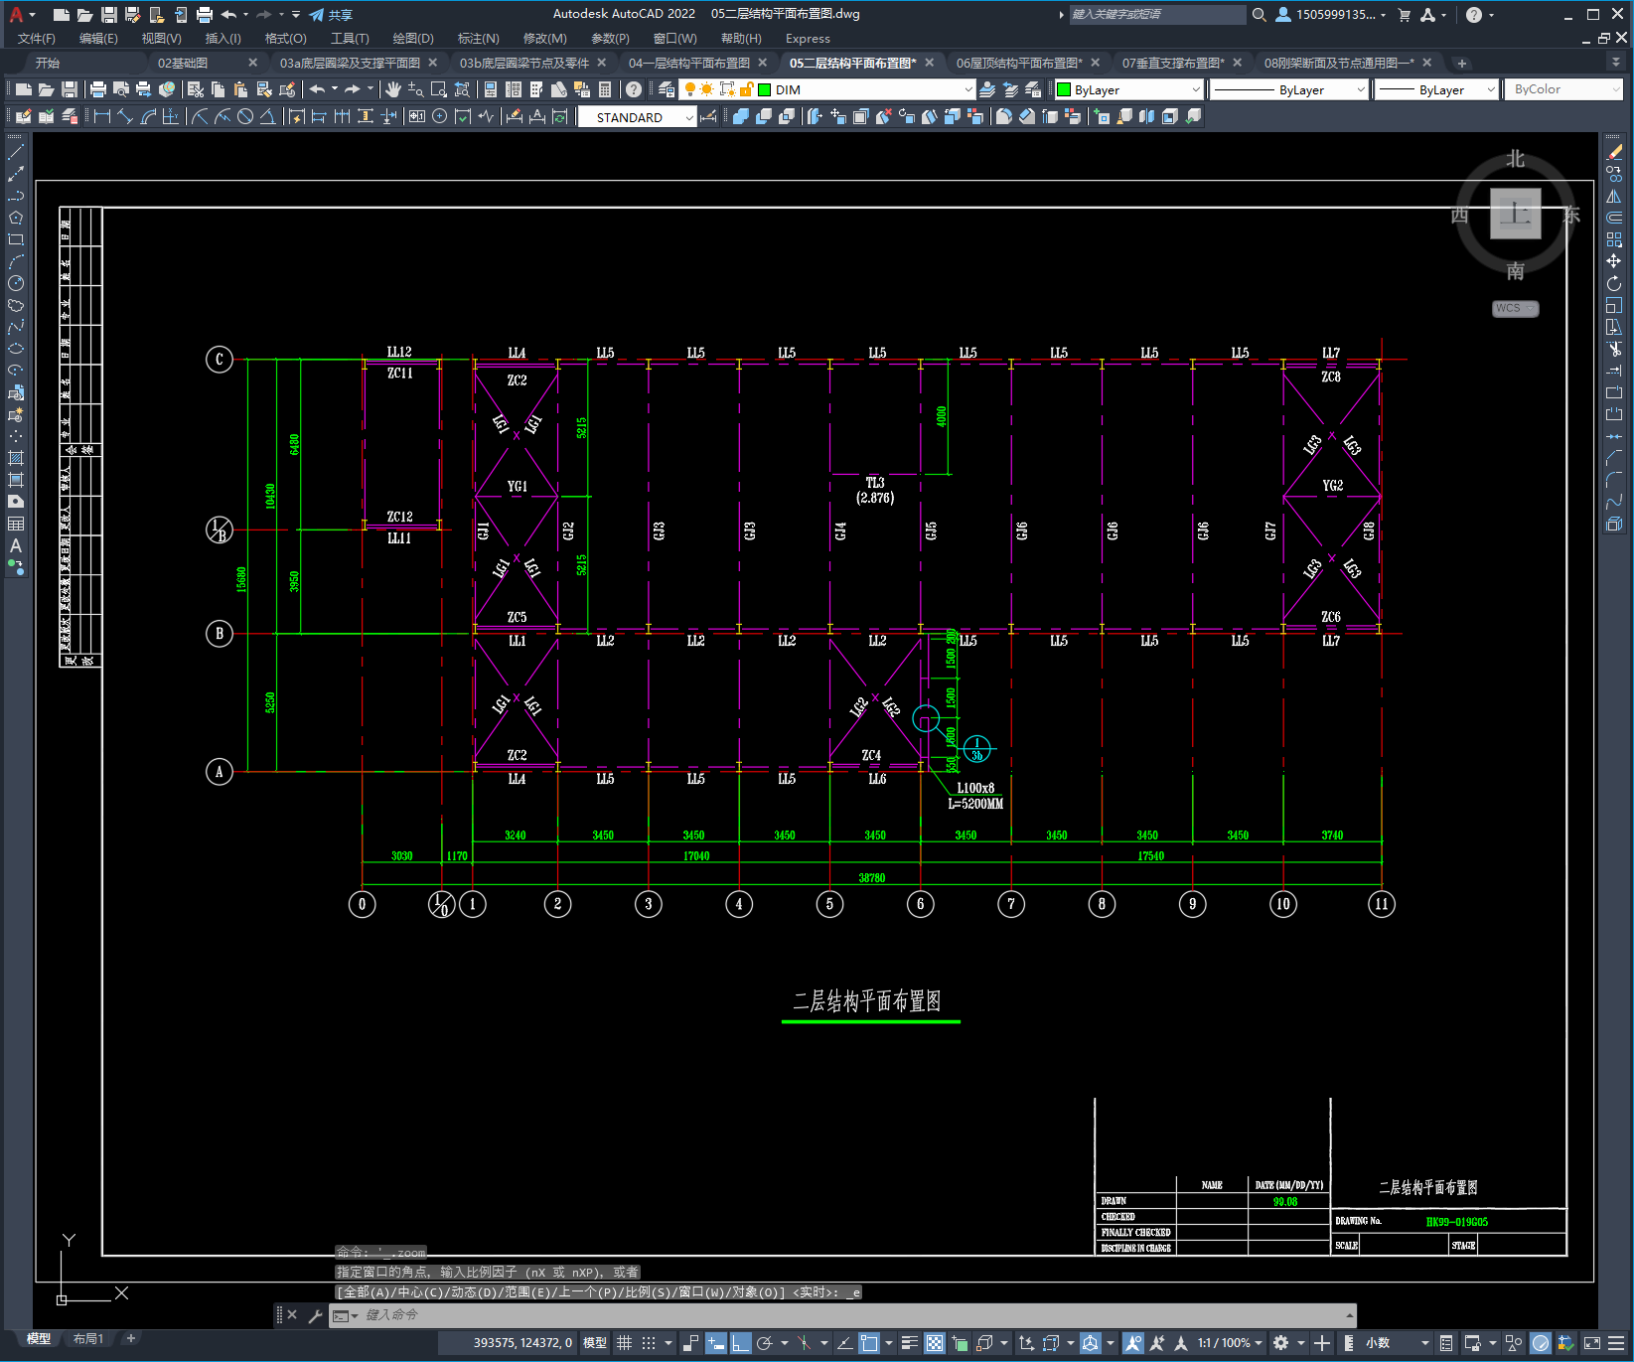1634x1362 pixels.
Task: Select the Diameter dimension tool
Action: pos(245,116)
